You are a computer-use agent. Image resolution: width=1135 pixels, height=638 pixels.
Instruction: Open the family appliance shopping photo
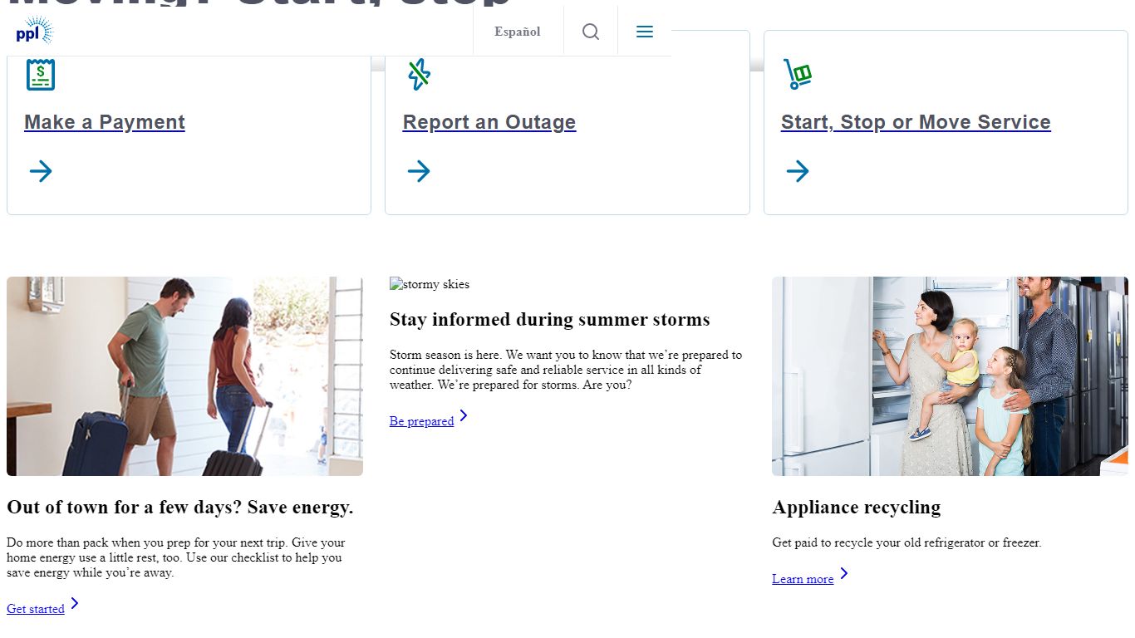[950, 376]
